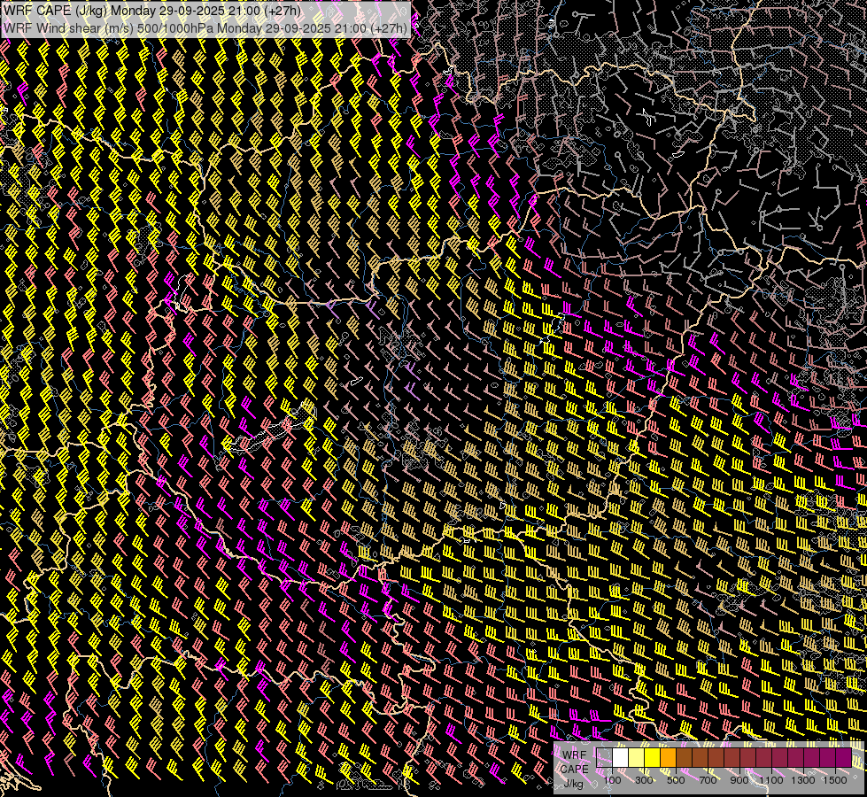Viewport: 867px width, 797px height.
Task: Pick the orange CAPE legend swatch
Action: pyautogui.click(x=669, y=758)
